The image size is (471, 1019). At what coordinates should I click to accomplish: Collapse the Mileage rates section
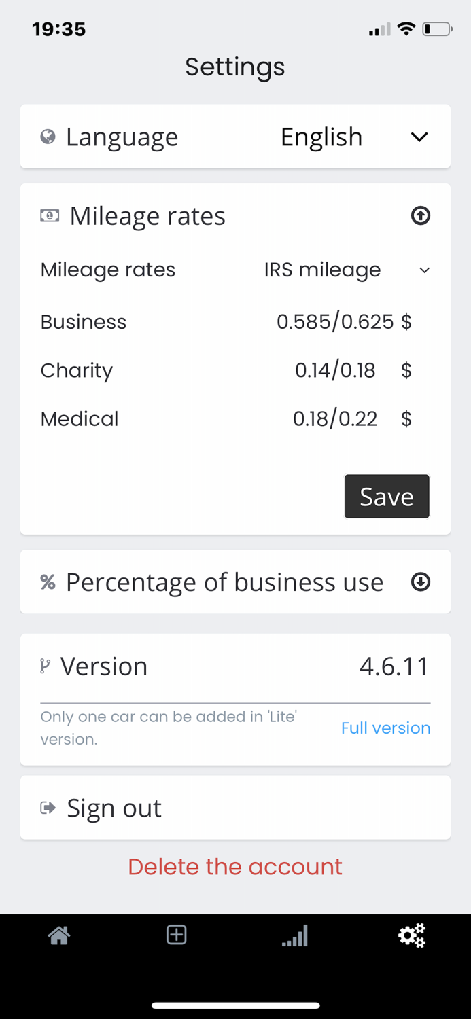pyautogui.click(x=420, y=215)
